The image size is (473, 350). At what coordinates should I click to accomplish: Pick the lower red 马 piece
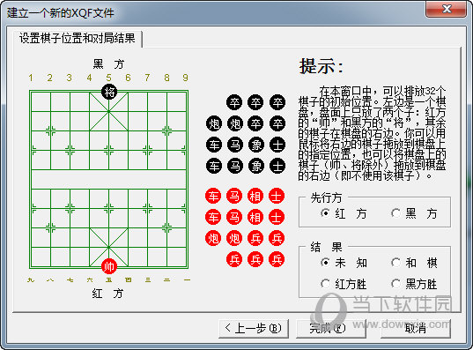(x=234, y=217)
